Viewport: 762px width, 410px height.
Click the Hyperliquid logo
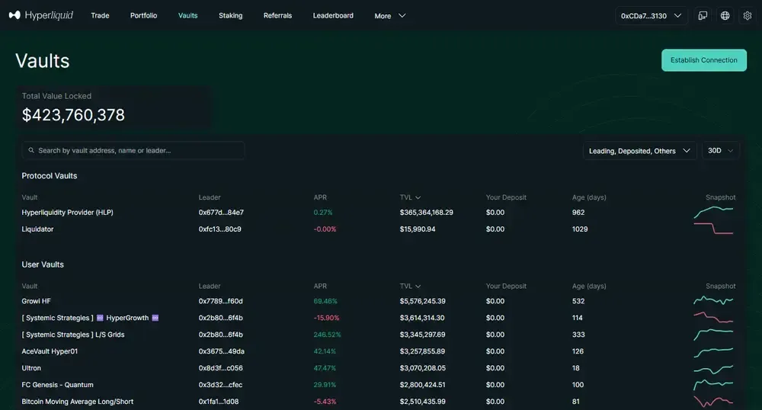point(41,15)
